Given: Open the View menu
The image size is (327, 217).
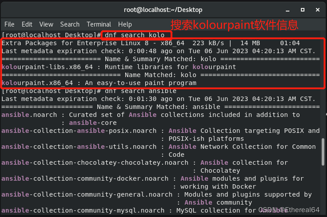Looking at the screenshot, I should pos(46,24).
